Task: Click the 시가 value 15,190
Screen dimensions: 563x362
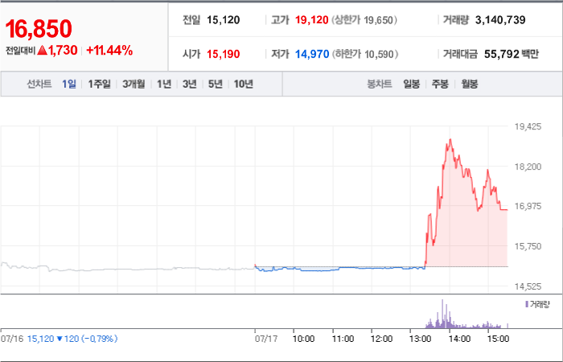Action: (223, 54)
